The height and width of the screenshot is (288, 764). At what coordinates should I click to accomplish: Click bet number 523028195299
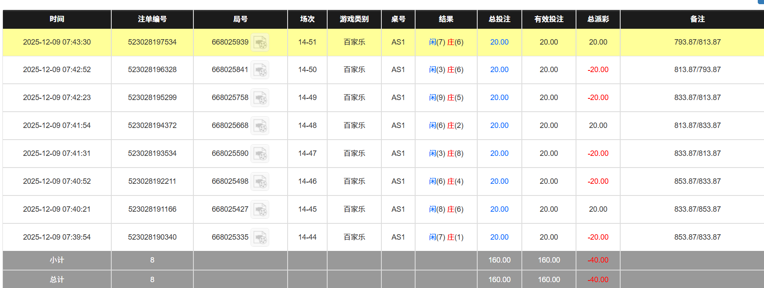[152, 98]
